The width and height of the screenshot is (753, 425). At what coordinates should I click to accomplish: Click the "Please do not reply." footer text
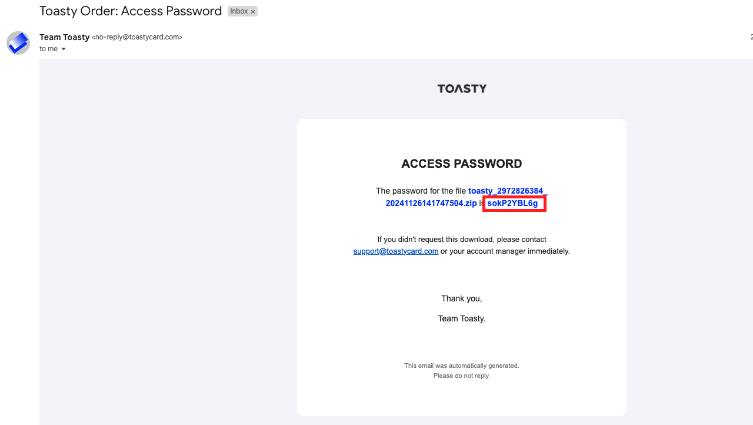[462, 376]
